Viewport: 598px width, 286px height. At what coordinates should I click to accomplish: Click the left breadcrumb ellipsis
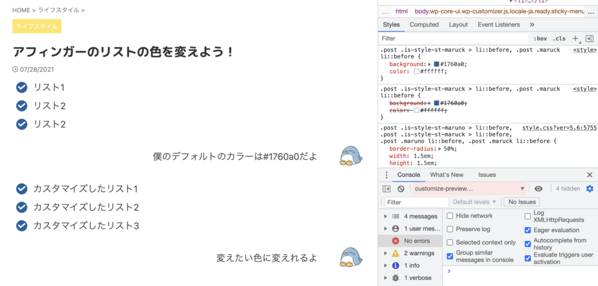tap(385, 12)
